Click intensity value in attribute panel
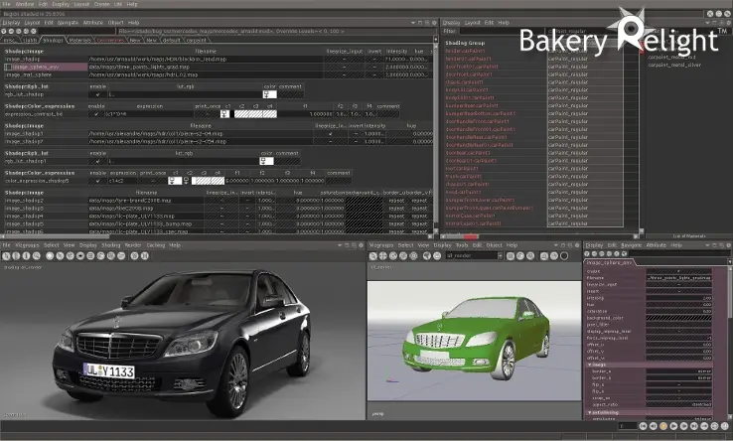 coord(678,298)
